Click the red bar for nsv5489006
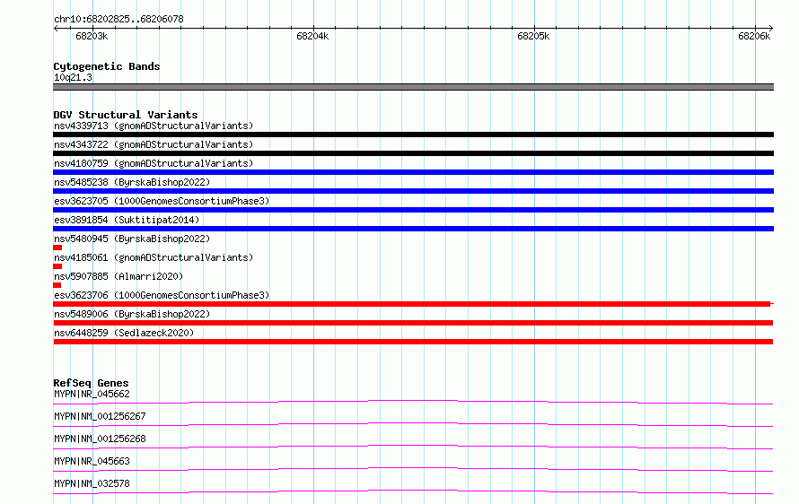This screenshot has width=799, height=504. pyautogui.click(x=413, y=323)
